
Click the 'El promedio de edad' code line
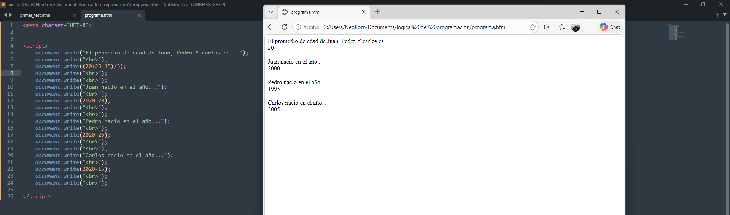tap(142, 53)
